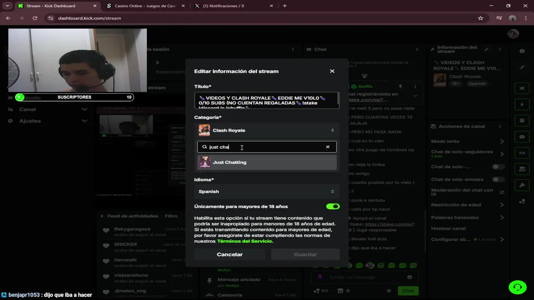Image resolution: width=534 pixels, height=300 pixels.
Task: Open the green support headset button
Action: [517, 287]
